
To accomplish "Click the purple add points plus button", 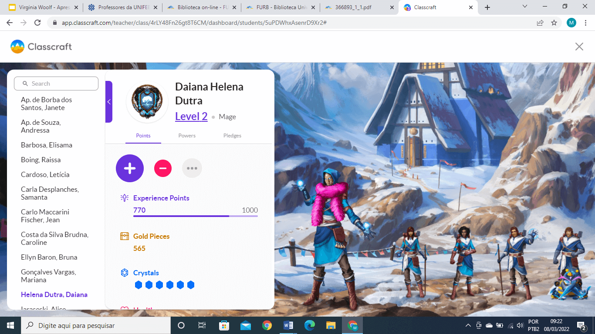I will click(130, 168).
